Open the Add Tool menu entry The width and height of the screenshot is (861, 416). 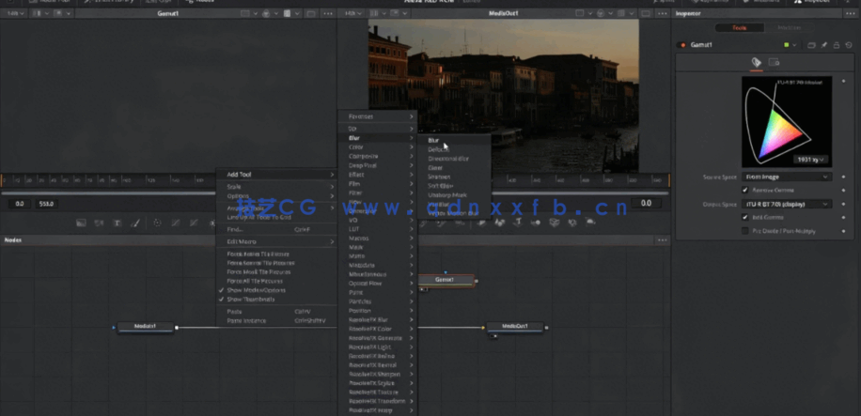(x=276, y=175)
